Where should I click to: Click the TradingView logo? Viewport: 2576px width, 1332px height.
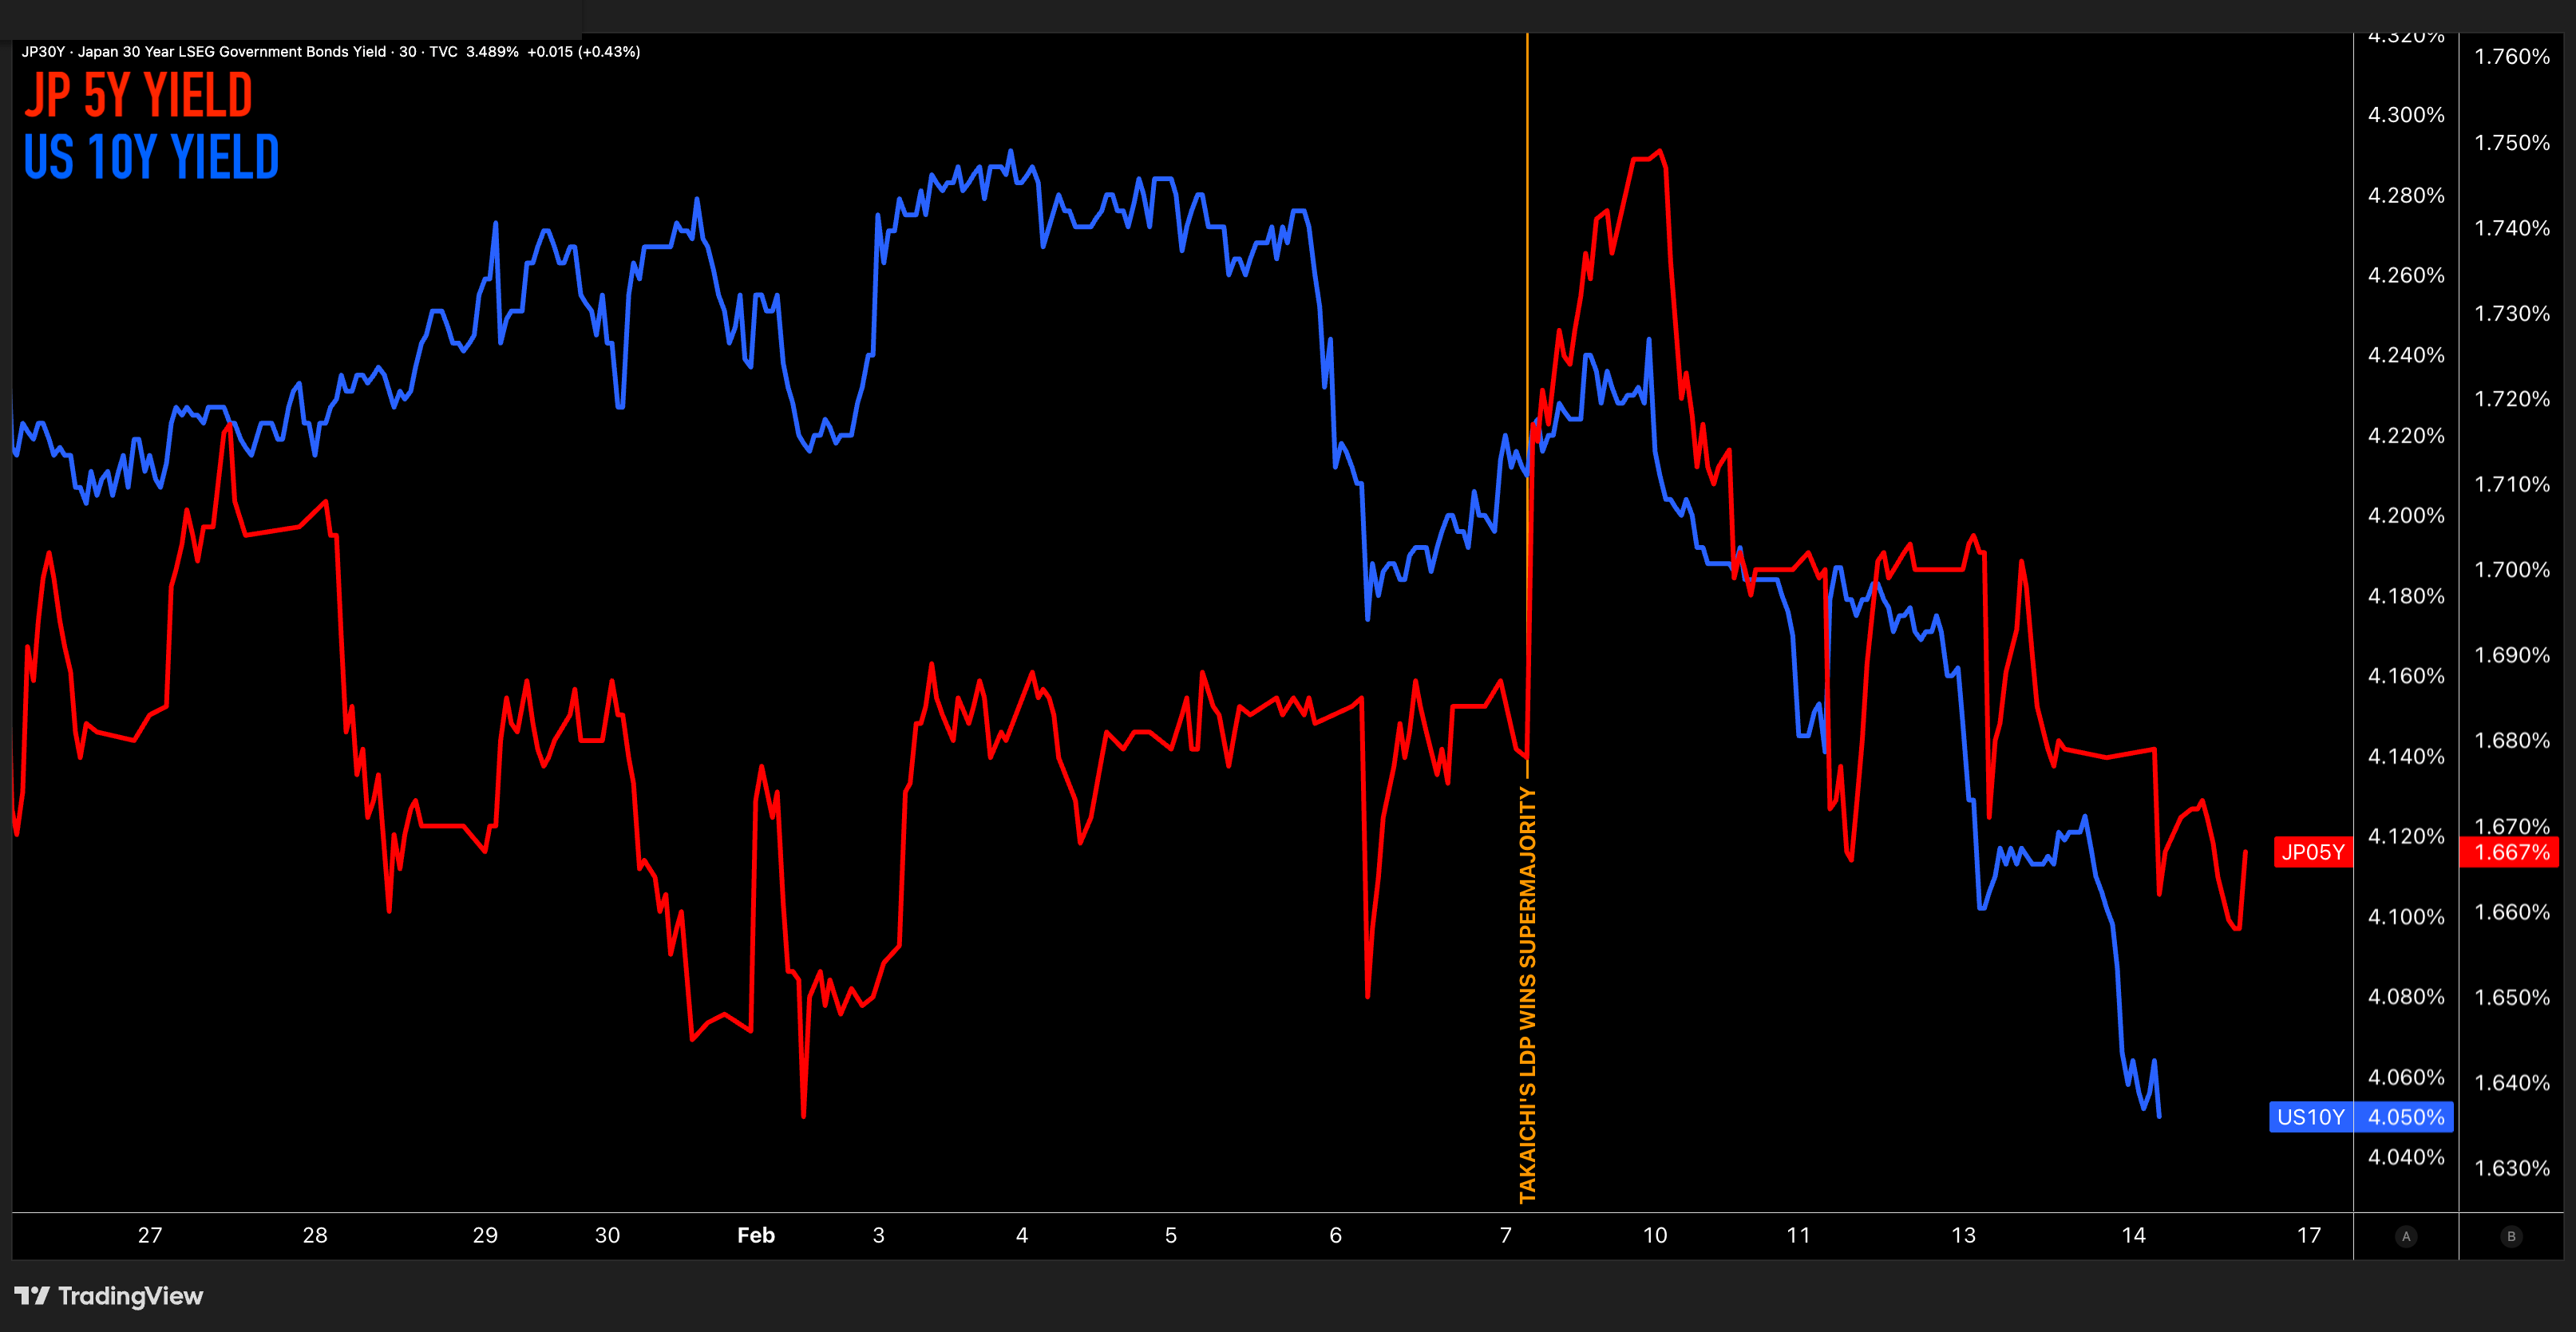(109, 1296)
